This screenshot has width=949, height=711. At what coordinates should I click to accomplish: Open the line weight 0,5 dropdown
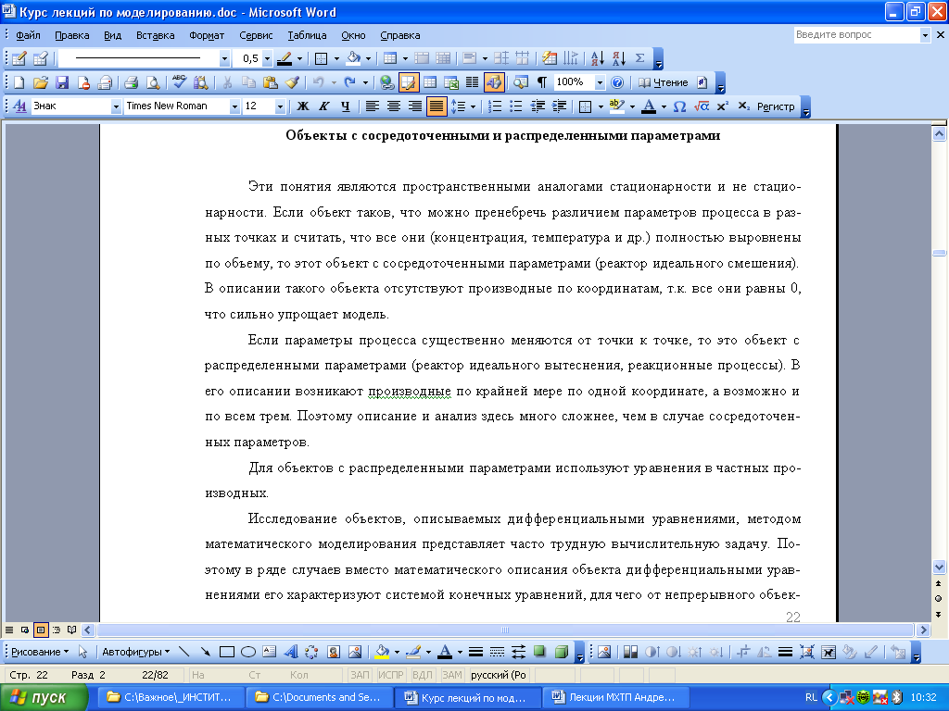click(266, 58)
